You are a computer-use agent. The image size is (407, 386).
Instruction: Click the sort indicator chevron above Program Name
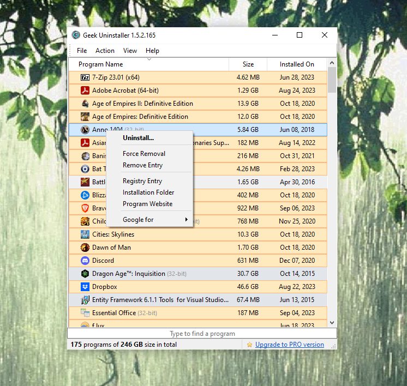[x=149, y=59]
